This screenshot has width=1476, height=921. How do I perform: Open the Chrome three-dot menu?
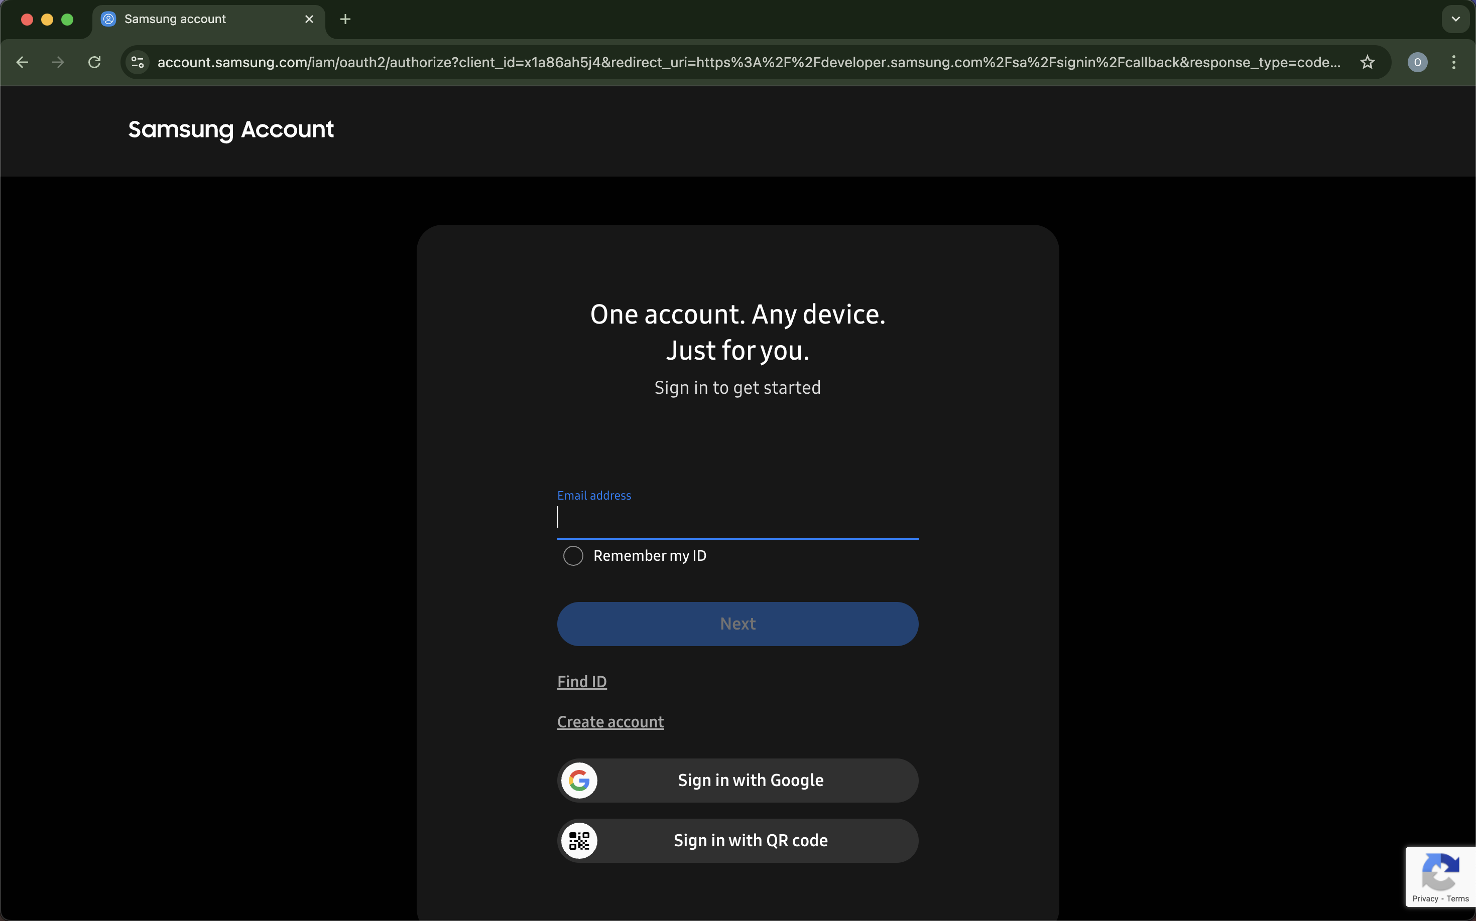click(1453, 62)
